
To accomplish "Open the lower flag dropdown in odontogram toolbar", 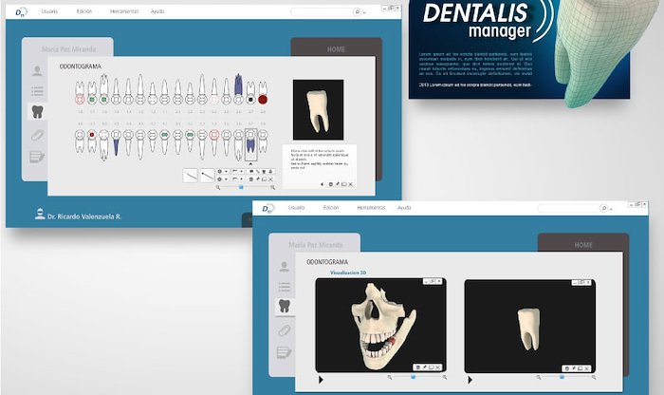I will (x=237, y=179).
